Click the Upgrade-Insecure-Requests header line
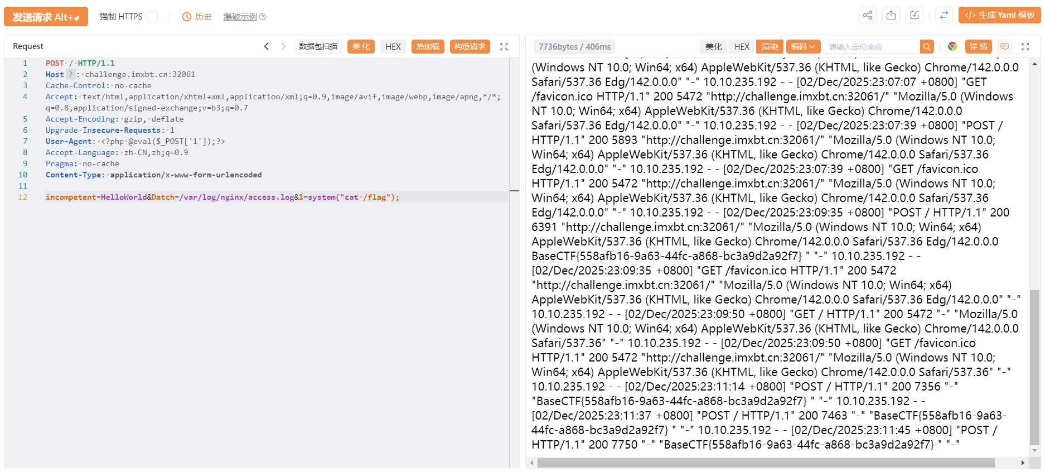 110,130
